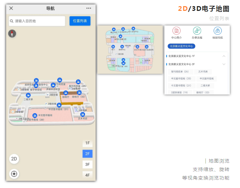Open the three-dot more options menu
Viewport: 240px width, 188px height.
(x=89, y=8)
